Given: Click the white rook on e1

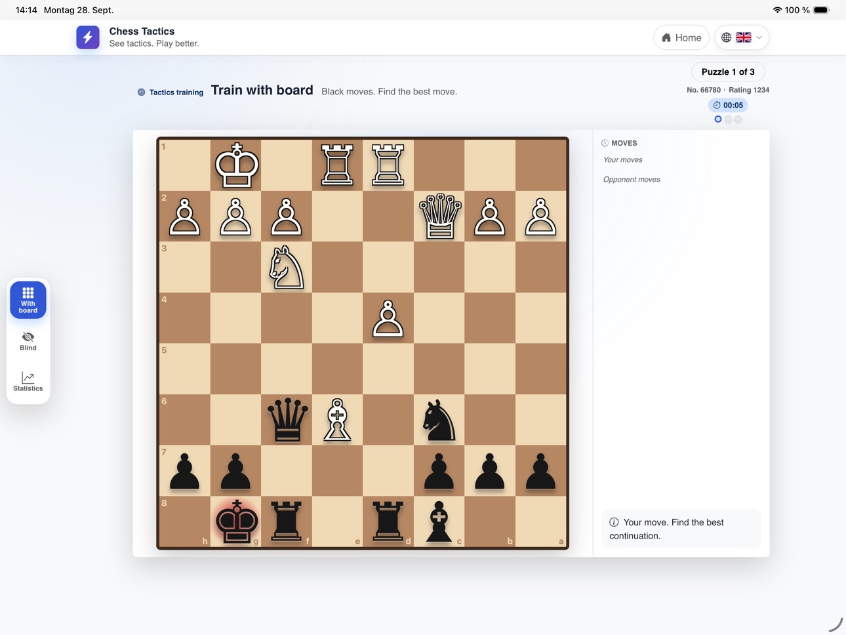Looking at the screenshot, I should pyautogui.click(x=338, y=165).
